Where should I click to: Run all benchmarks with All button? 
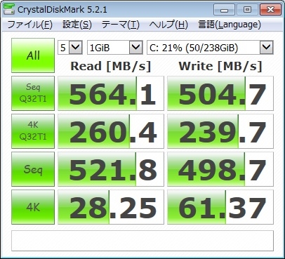(x=33, y=55)
